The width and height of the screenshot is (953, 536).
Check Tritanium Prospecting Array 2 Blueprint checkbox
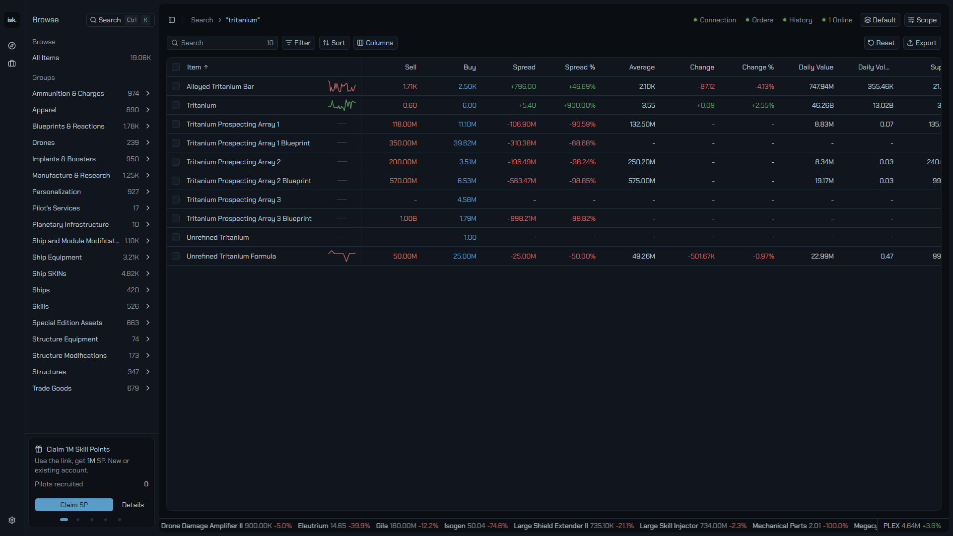[176, 181]
